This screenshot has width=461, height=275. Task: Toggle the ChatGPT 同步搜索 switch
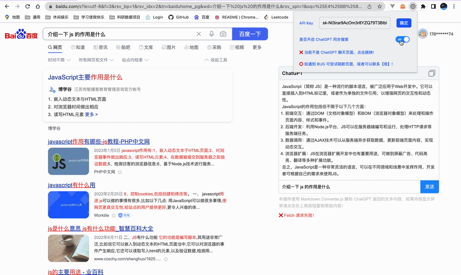pos(402,39)
